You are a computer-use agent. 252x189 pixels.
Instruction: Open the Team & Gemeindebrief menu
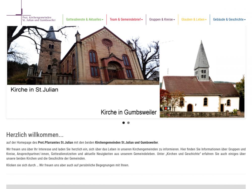click(x=125, y=19)
